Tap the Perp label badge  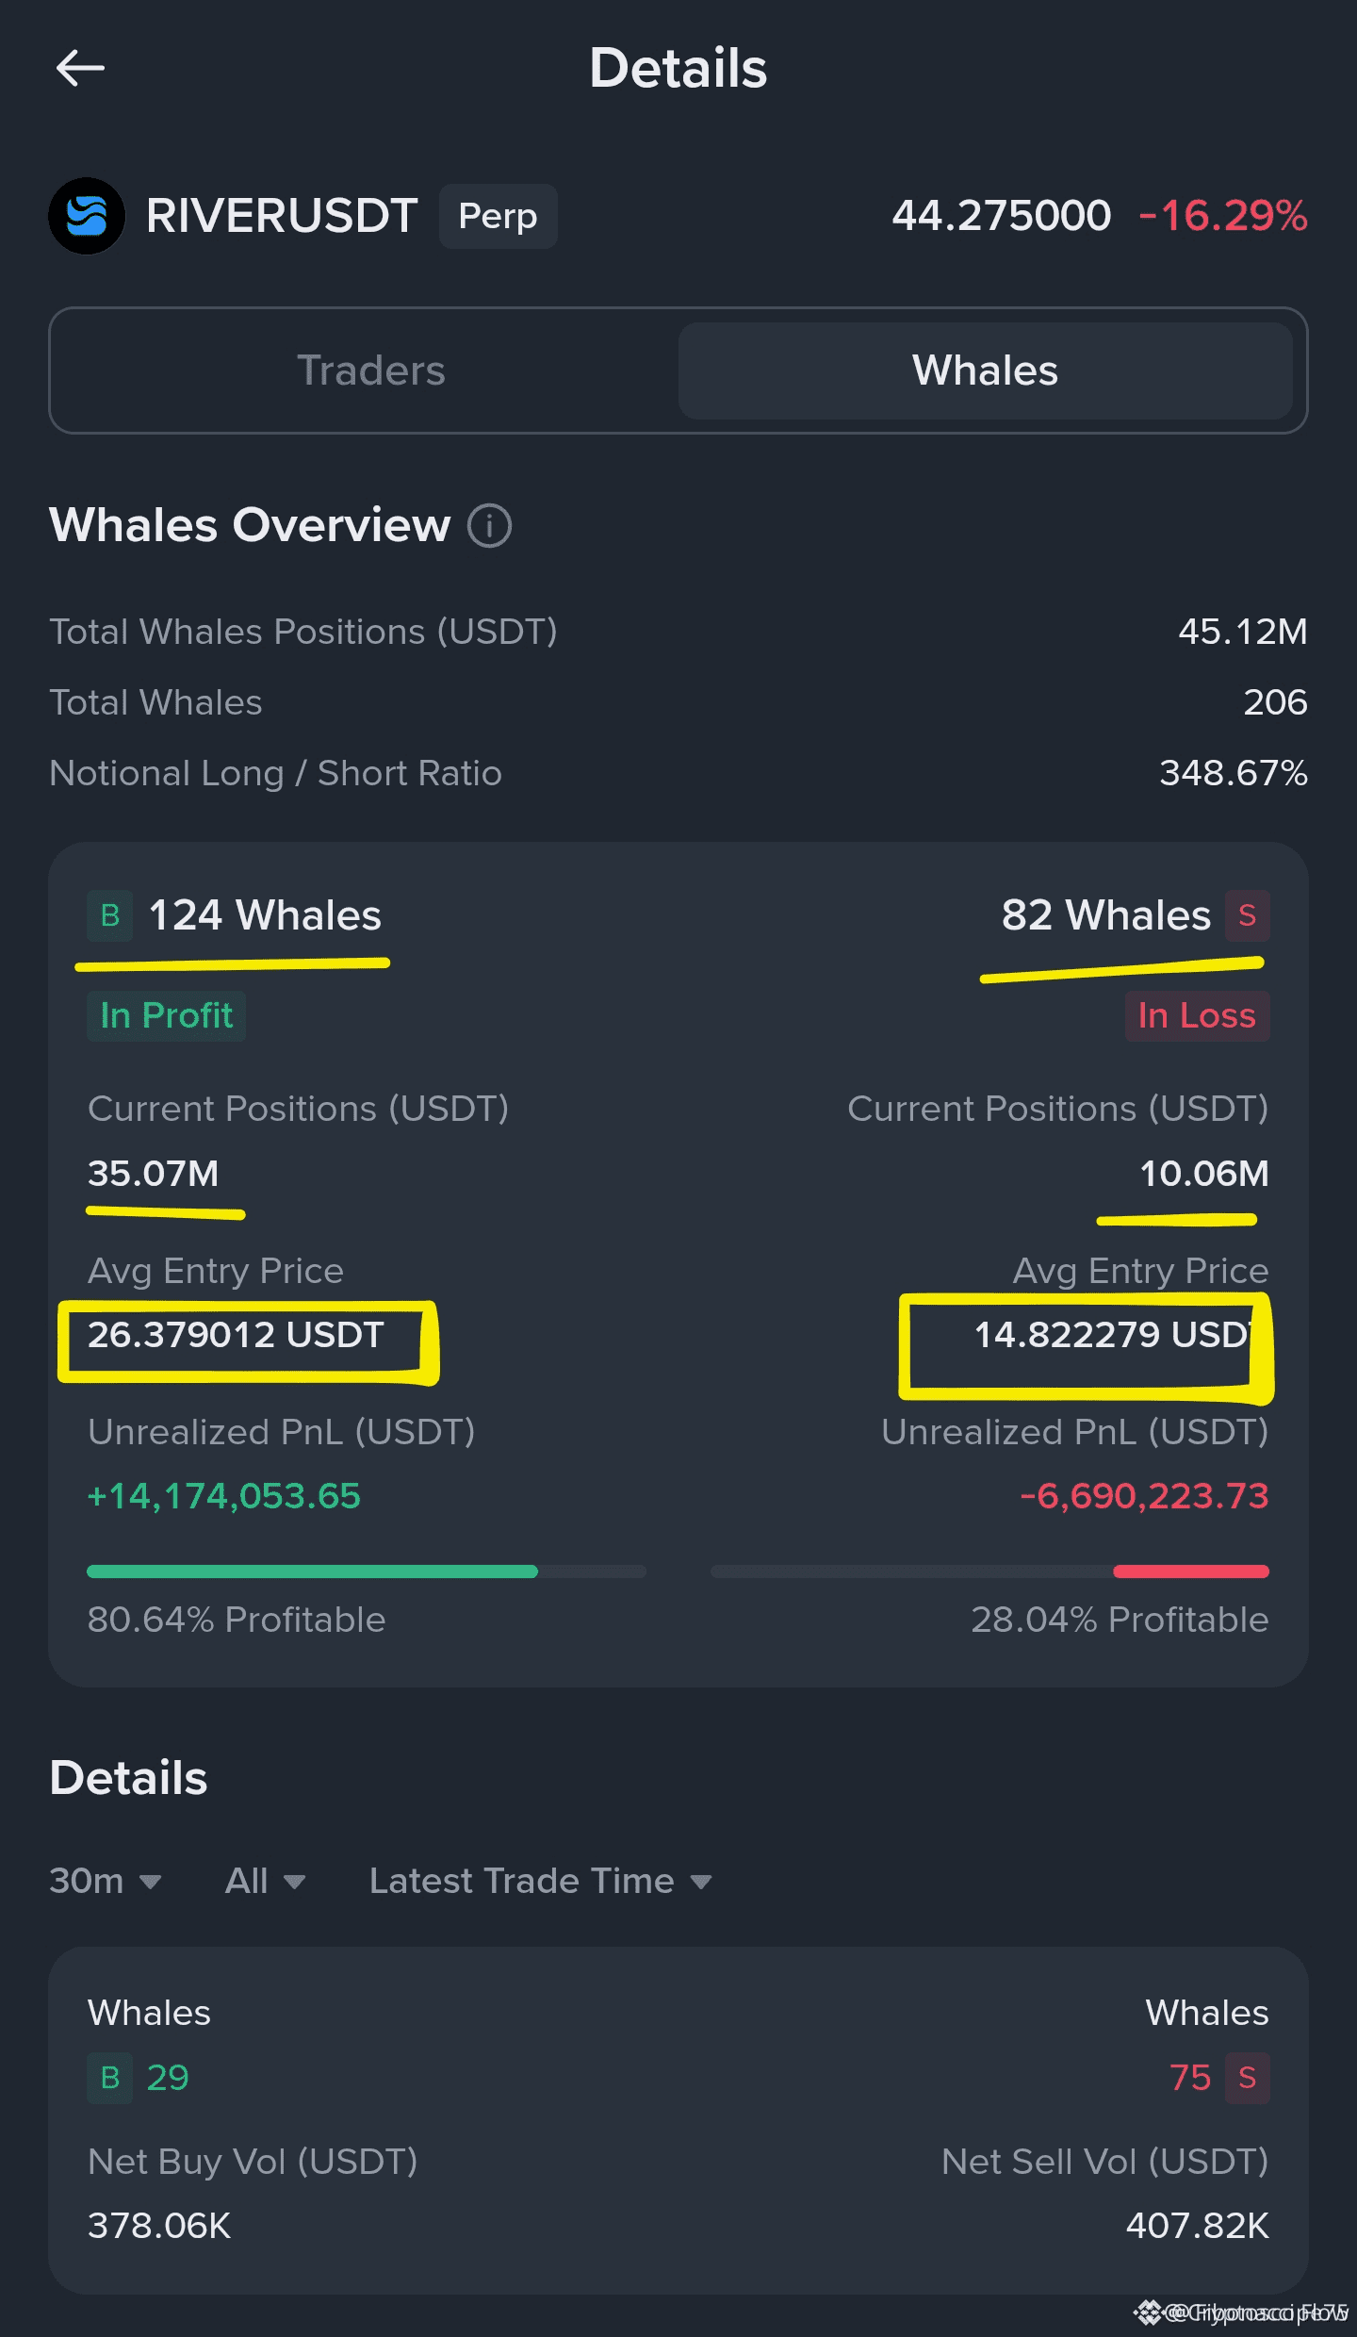tap(498, 216)
